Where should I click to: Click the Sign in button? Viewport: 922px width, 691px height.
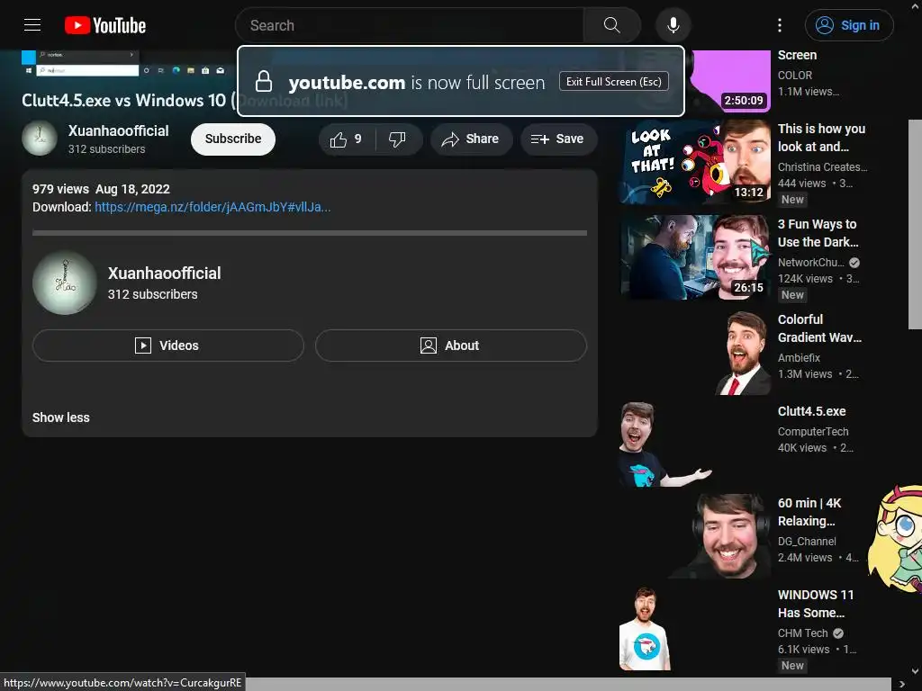[848, 25]
